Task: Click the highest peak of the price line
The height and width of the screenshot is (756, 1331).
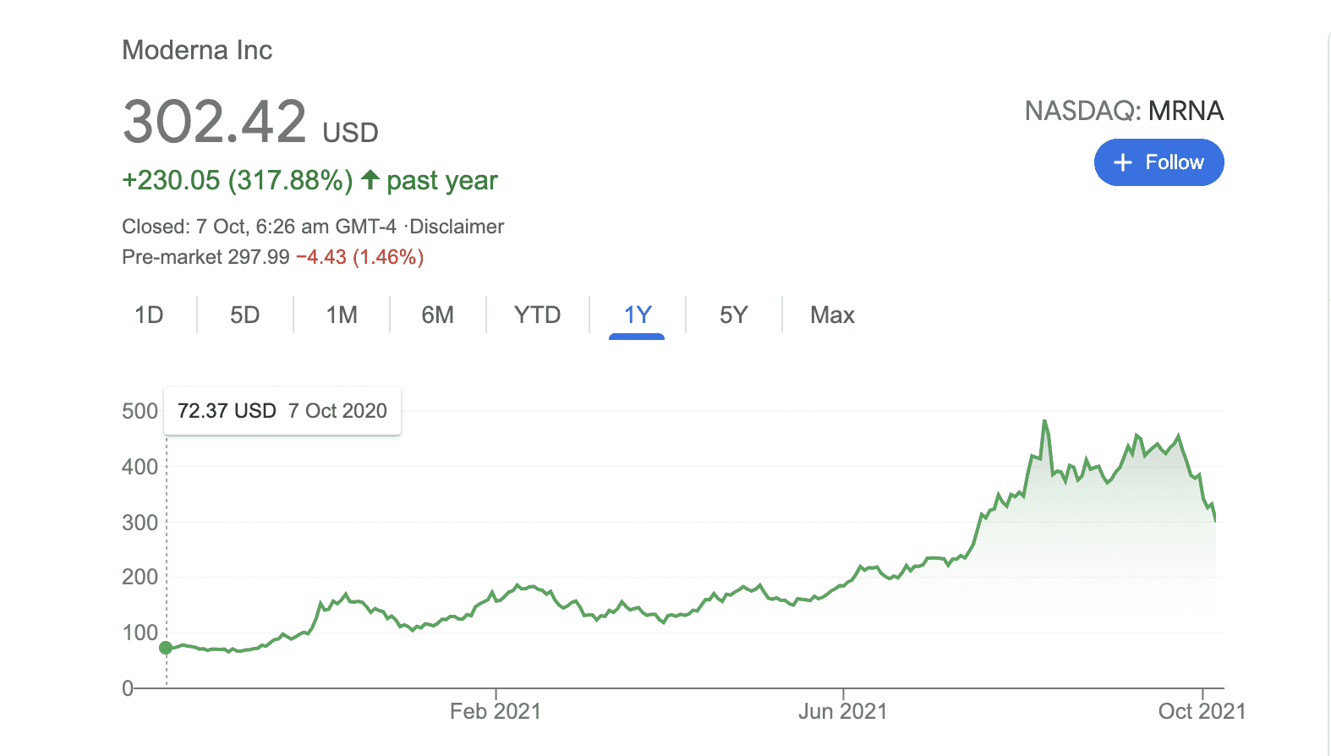Action: [1045, 421]
